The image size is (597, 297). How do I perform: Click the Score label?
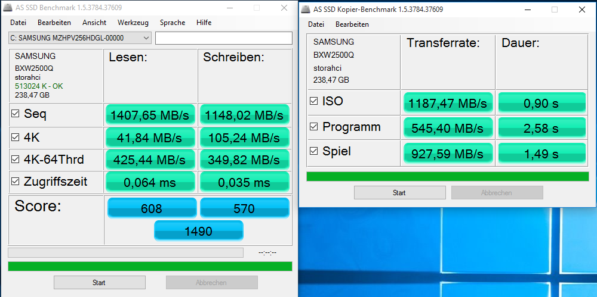click(x=37, y=206)
